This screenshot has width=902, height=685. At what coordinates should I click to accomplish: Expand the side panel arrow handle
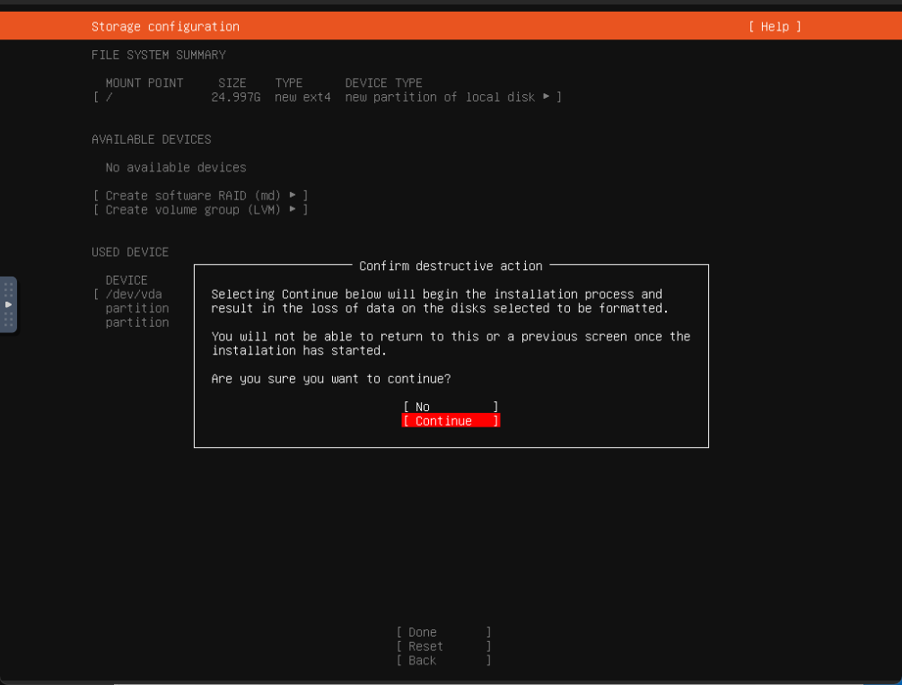8,304
